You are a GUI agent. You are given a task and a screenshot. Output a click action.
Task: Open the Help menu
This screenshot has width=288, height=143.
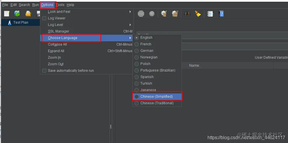(70, 5)
